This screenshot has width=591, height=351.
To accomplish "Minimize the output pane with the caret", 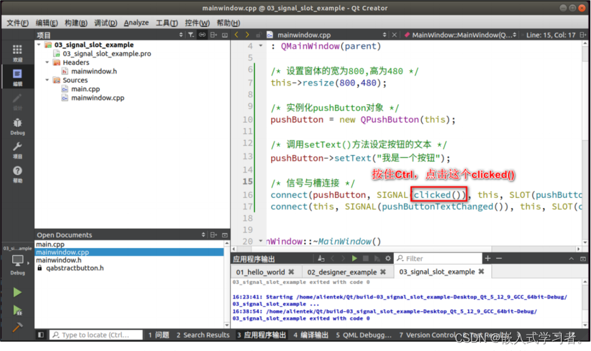I will point(571,259).
